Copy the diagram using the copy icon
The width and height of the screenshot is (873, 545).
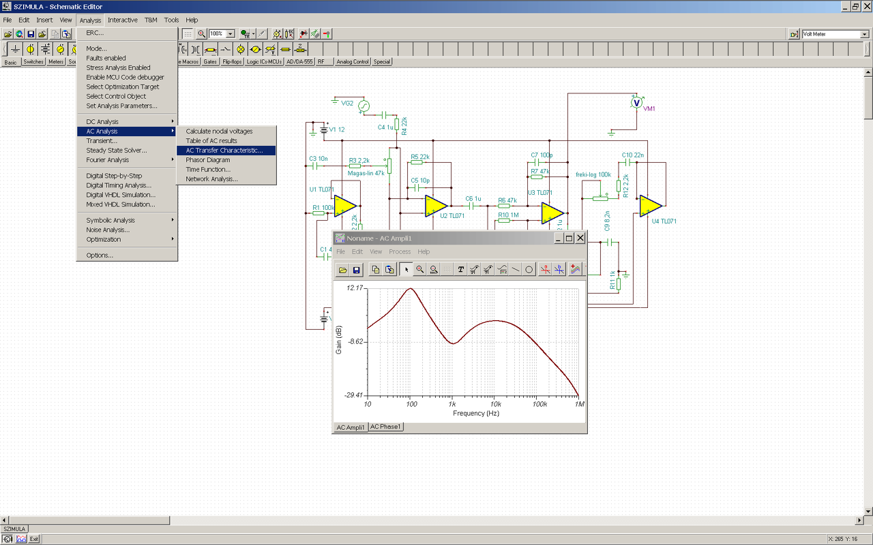(x=375, y=270)
